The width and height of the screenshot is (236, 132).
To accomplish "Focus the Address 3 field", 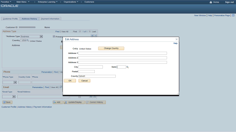I will point(122,62).
